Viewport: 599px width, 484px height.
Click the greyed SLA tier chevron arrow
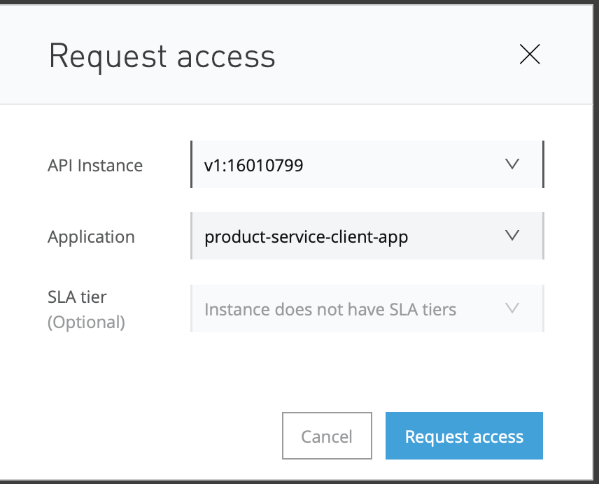tap(512, 308)
